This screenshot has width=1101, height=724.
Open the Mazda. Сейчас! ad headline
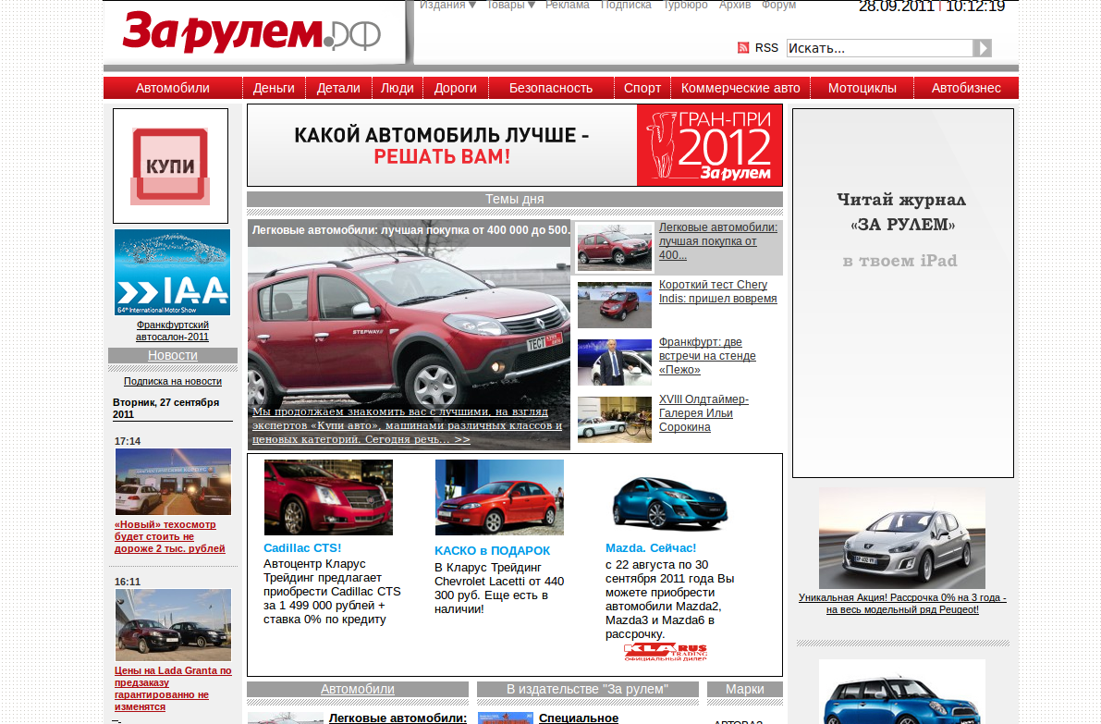[651, 547]
